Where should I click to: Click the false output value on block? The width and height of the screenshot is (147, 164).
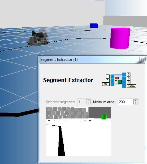pos(131,86)
